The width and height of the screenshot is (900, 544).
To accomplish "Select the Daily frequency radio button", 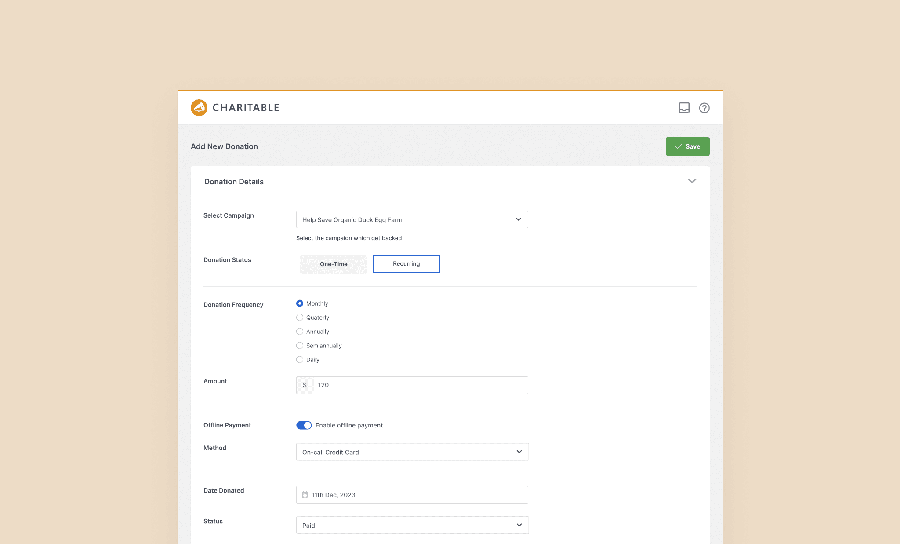I will tap(300, 360).
